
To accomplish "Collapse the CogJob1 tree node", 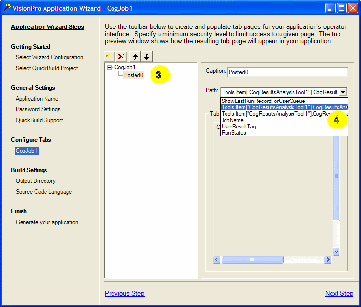I will point(110,68).
